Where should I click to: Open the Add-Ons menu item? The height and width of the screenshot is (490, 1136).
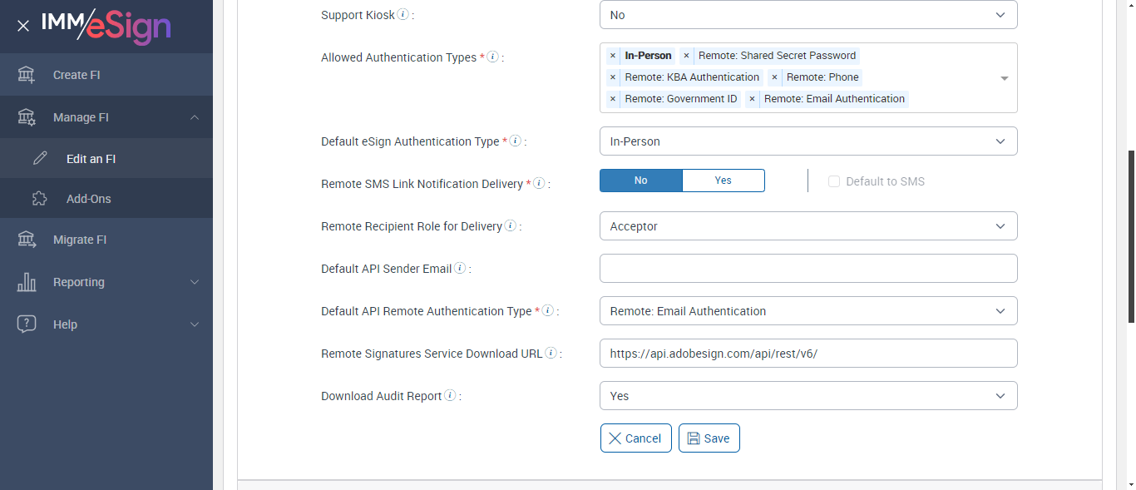(x=88, y=199)
